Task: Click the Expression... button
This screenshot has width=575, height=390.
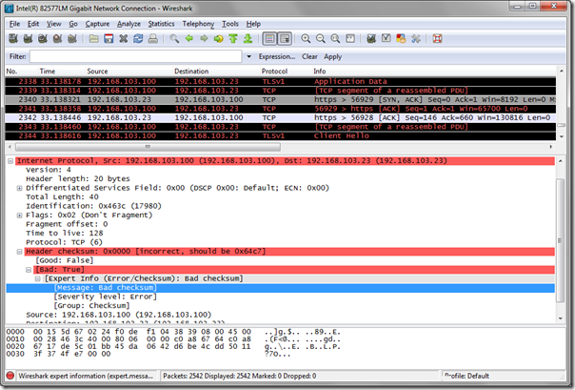Action: 277,56
